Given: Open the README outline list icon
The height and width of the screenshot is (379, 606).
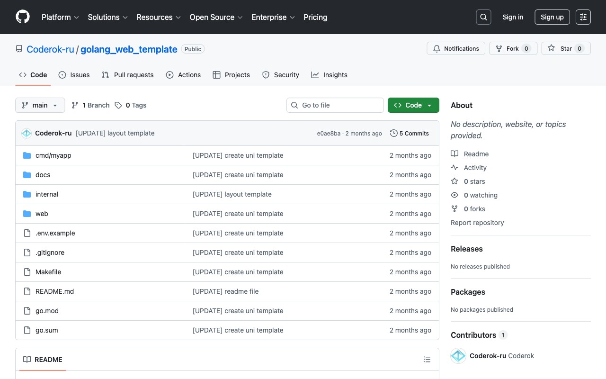Looking at the screenshot, I should click(427, 360).
